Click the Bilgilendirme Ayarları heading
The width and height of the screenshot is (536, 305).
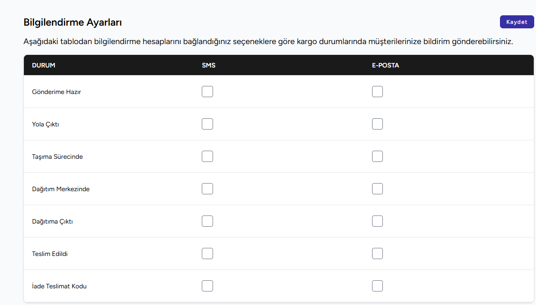tap(73, 22)
